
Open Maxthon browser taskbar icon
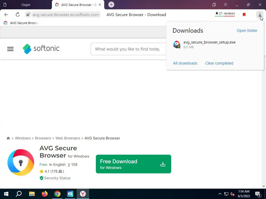click(70, 194)
